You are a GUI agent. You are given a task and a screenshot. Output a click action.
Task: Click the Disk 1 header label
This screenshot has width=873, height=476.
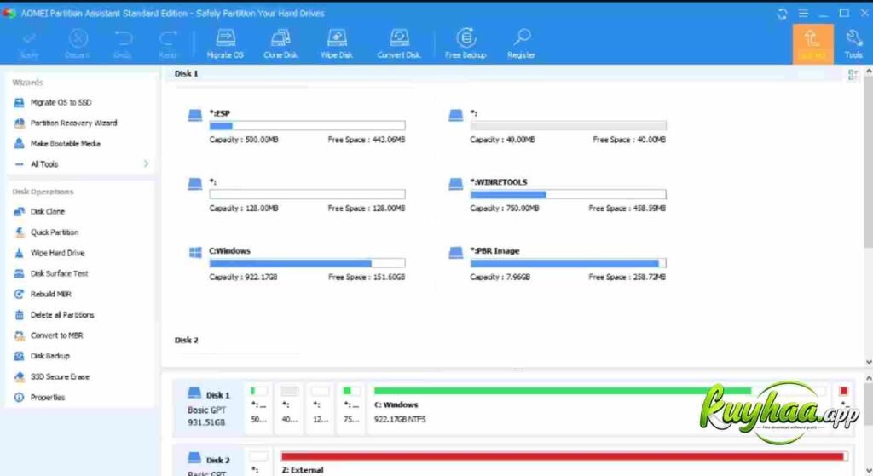[186, 73]
